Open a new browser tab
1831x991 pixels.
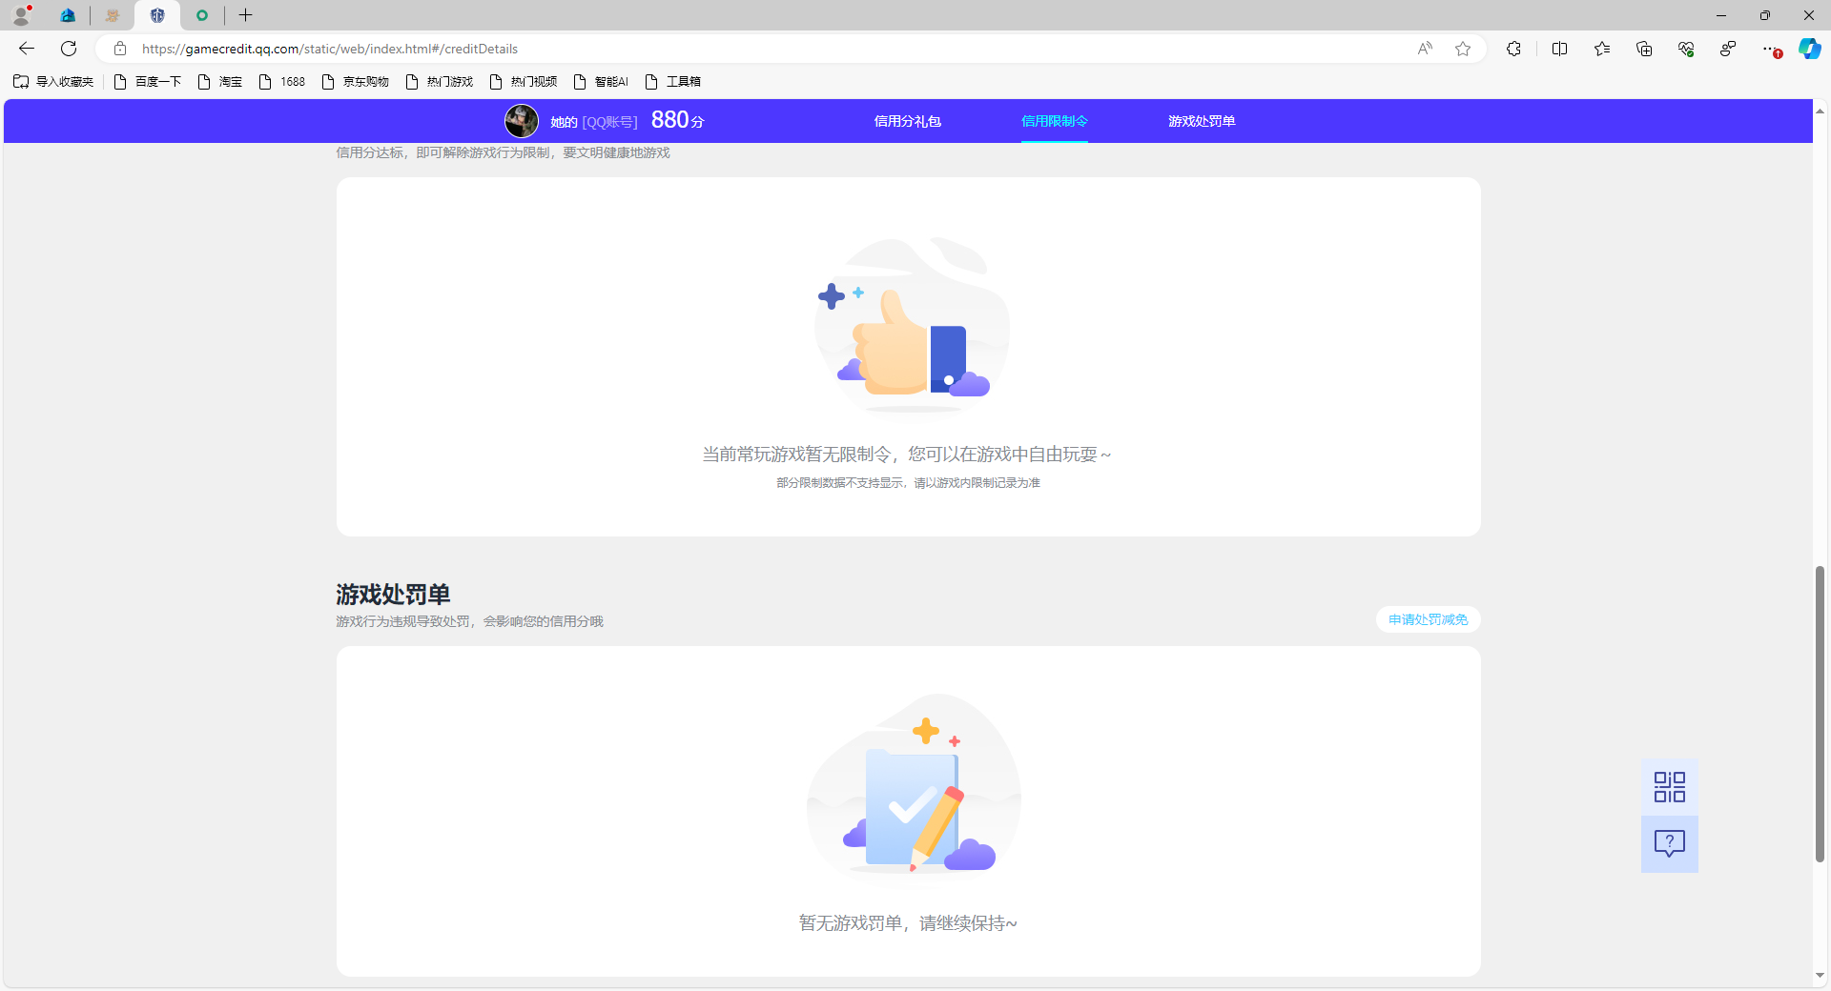tap(245, 15)
